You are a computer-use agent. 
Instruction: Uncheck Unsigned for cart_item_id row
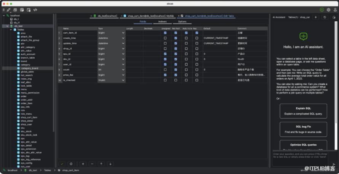(165, 33)
